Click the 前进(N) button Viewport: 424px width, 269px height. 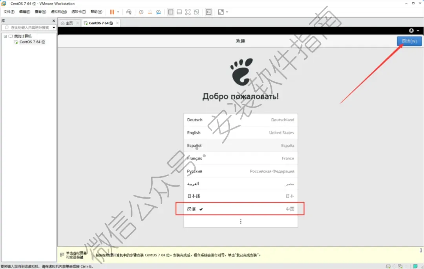pos(409,41)
